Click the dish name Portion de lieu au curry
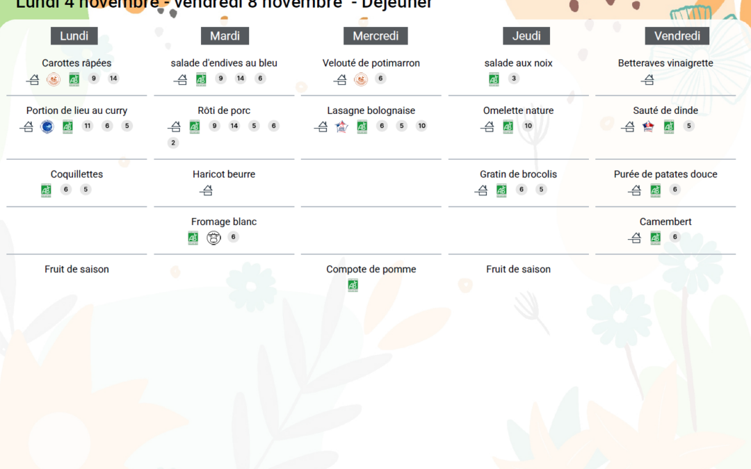 (76, 110)
